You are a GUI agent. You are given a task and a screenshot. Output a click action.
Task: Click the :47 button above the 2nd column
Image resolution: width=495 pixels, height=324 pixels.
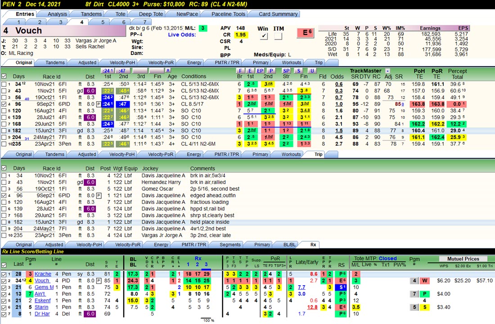(x=122, y=71)
